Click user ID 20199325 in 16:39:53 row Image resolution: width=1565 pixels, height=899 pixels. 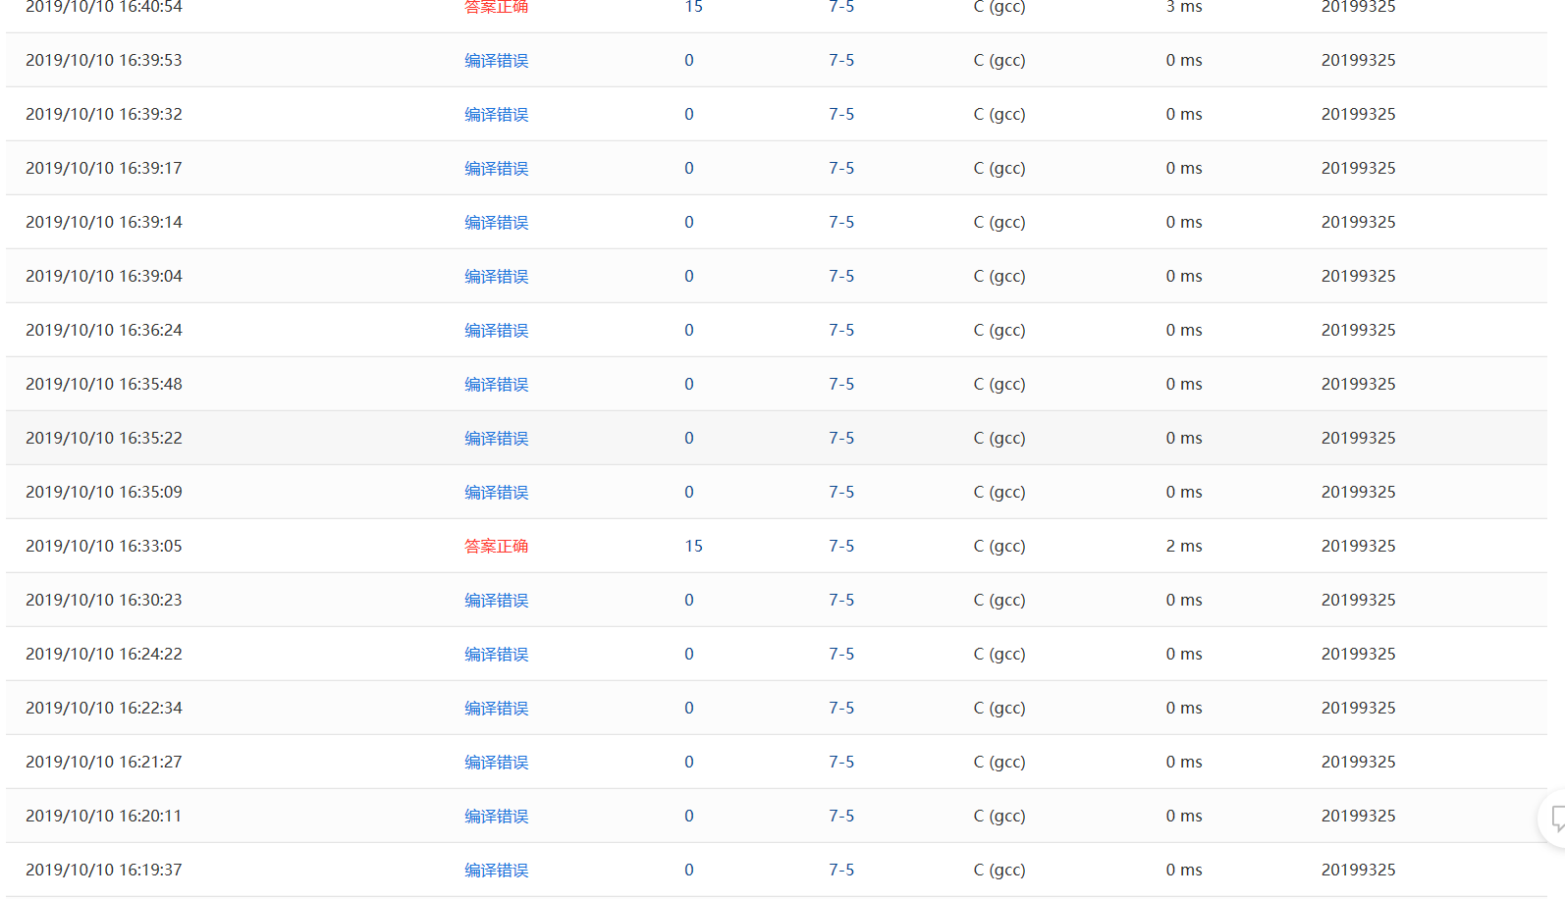pyautogui.click(x=1358, y=61)
